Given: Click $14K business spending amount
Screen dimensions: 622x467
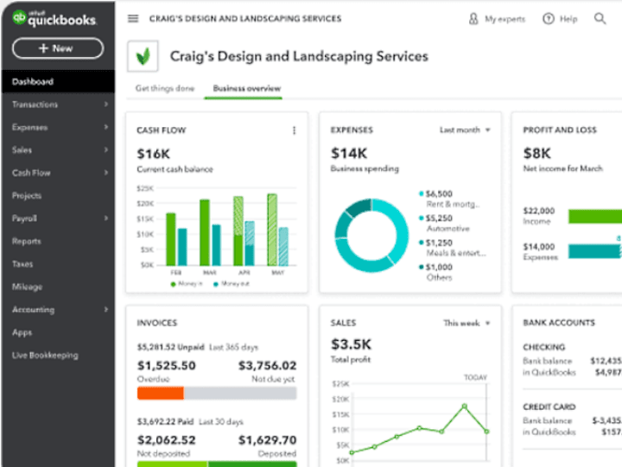Looking at the screenshot, I should pos(349,153).
